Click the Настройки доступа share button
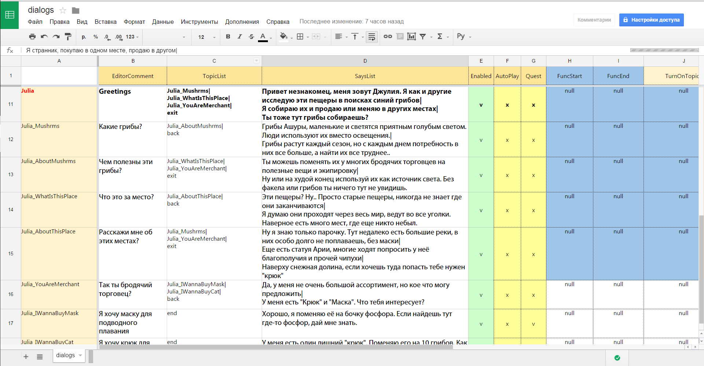This screenshot has width=704, height=366. 651,20
